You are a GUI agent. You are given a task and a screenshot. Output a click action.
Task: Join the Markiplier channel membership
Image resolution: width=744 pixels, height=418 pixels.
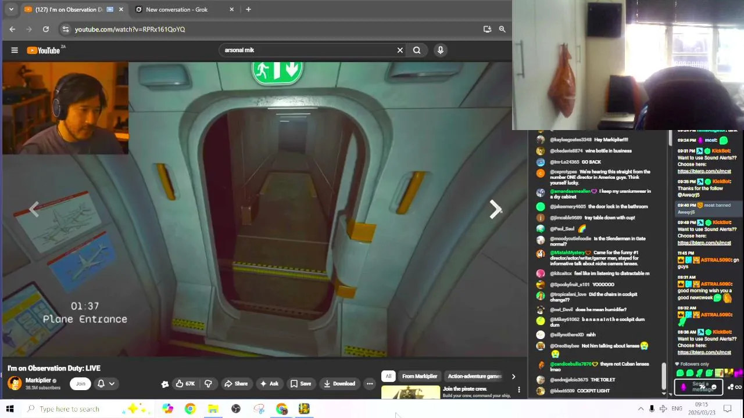[81, 383]
